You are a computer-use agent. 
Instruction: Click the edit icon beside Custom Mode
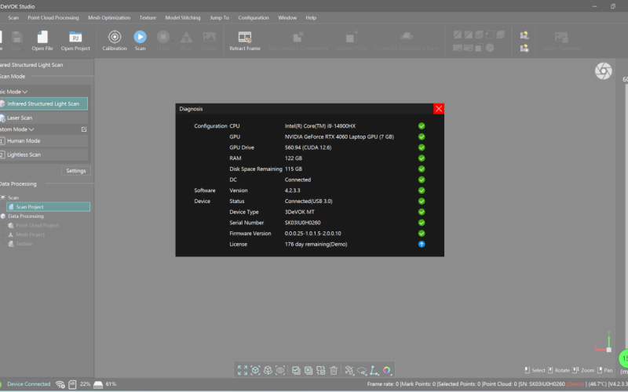84,129
